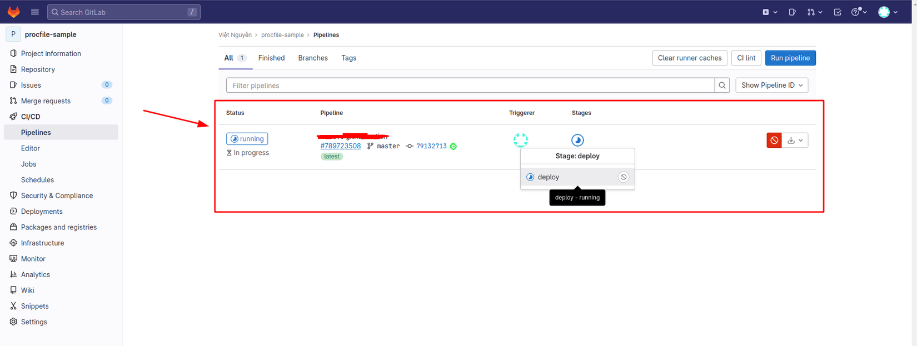Open Security & Compliance in sidebar
The height and width of the screenshot is (346, 917).
click(x=57, y=195)
